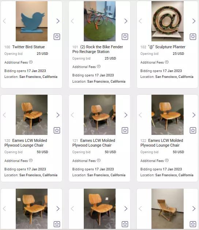Open Additional Fees info icon for lot 101
The height and width of the screenshot is (230, 199).
tap(99, 67)
